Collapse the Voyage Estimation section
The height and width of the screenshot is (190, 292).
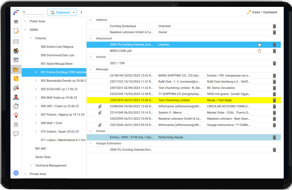pyautogui.click(x=91, y=143)
